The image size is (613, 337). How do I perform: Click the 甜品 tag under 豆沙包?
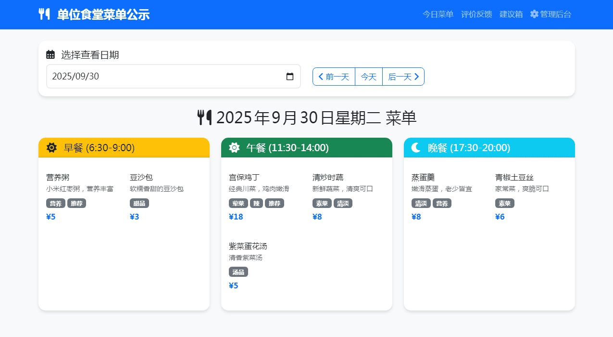pos(139,203)
